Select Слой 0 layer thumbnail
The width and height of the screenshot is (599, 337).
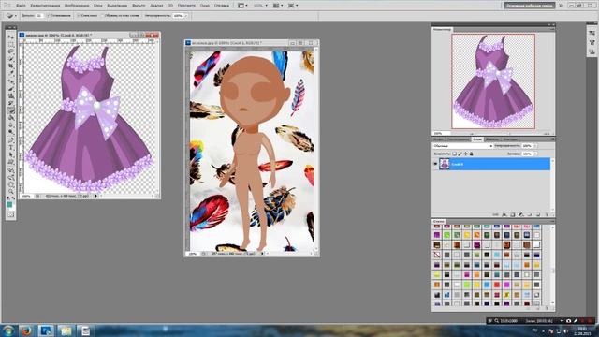tap(445, 164)
